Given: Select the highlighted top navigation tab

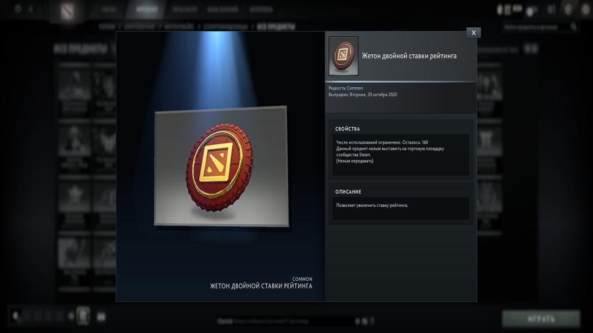Looking at the screenshot, I should click(147, 9).
